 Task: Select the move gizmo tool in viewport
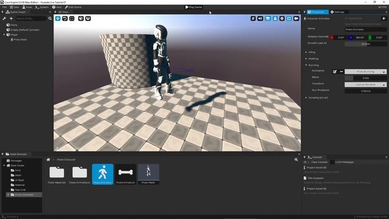[58, 18]
